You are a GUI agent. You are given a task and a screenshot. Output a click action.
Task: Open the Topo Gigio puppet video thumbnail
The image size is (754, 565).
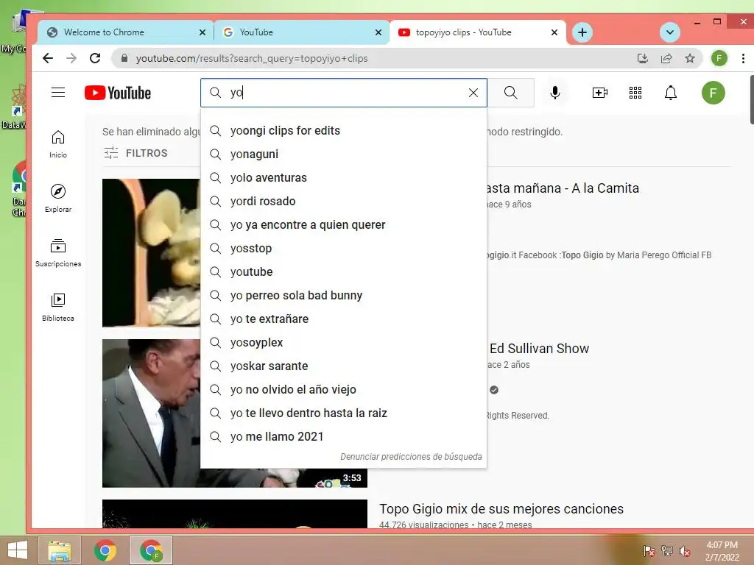152,253
